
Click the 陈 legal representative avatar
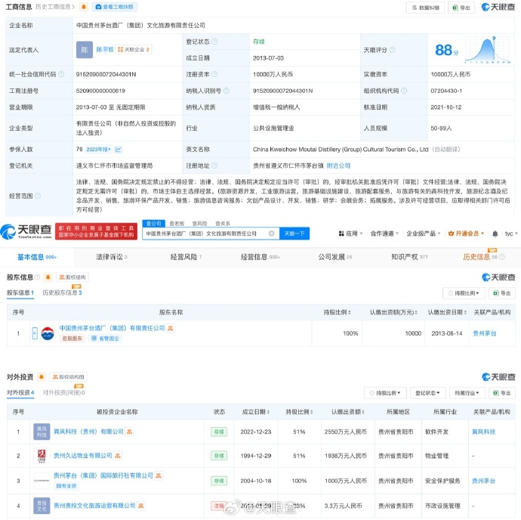85,50
